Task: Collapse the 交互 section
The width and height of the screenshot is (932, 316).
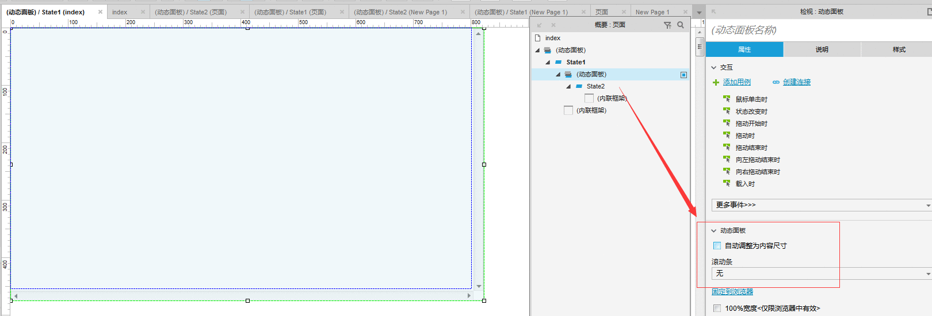Action: coord(714,67)
